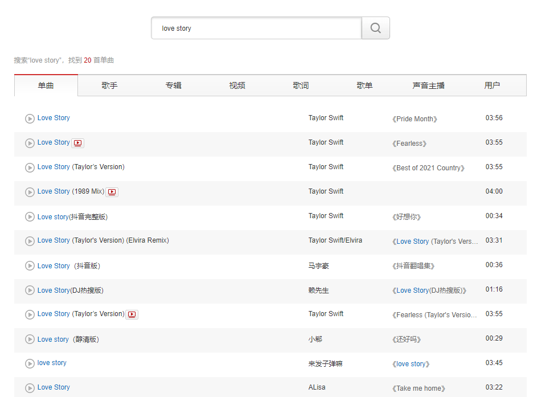Screen dimensions: 537x397
Task: Open the 《Pride Month》 album
Action: (x=415, y=119)
